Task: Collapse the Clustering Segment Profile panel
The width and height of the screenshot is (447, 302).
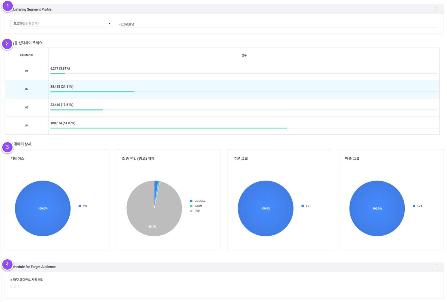Action: click(x=435, y=9)
